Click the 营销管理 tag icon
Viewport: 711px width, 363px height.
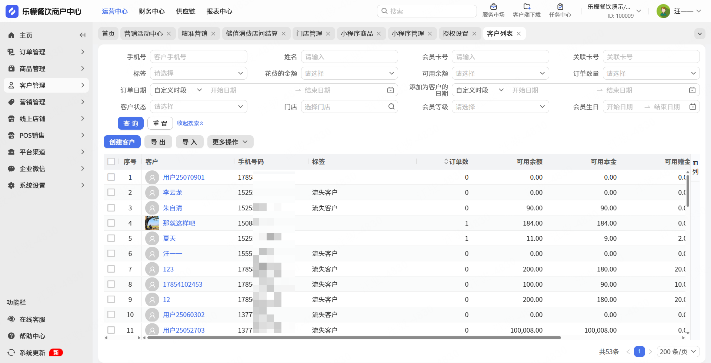pos(11,102)
